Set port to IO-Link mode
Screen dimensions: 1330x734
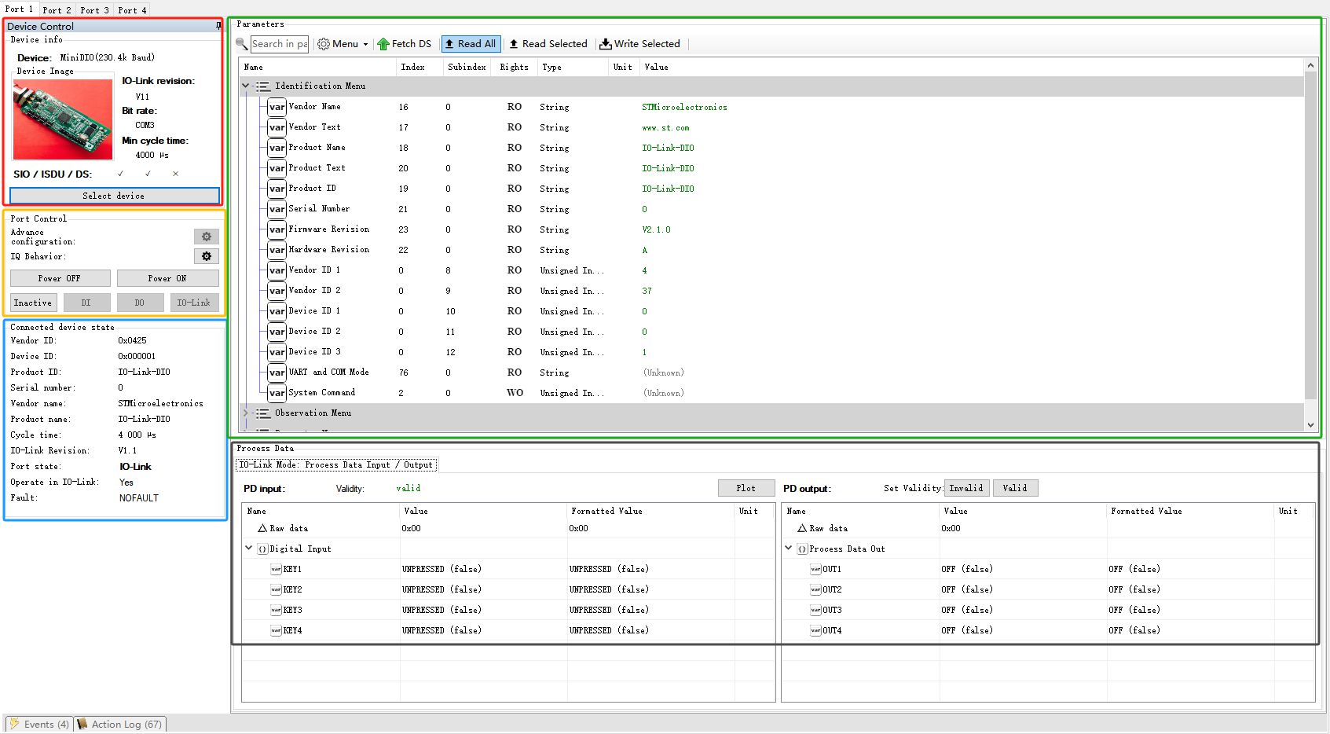click(194, 303)
